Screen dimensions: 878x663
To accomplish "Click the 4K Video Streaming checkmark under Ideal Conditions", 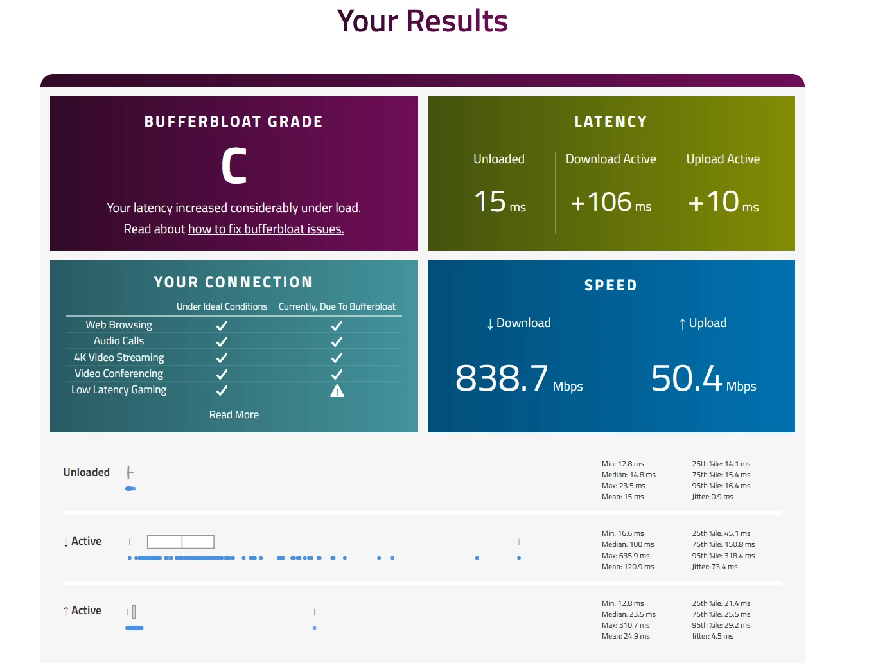I will (222, 358).
